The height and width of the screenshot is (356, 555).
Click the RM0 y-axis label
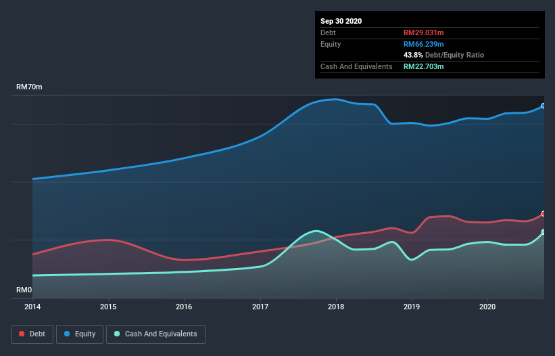pyautogui.click(x=24, y=290)
